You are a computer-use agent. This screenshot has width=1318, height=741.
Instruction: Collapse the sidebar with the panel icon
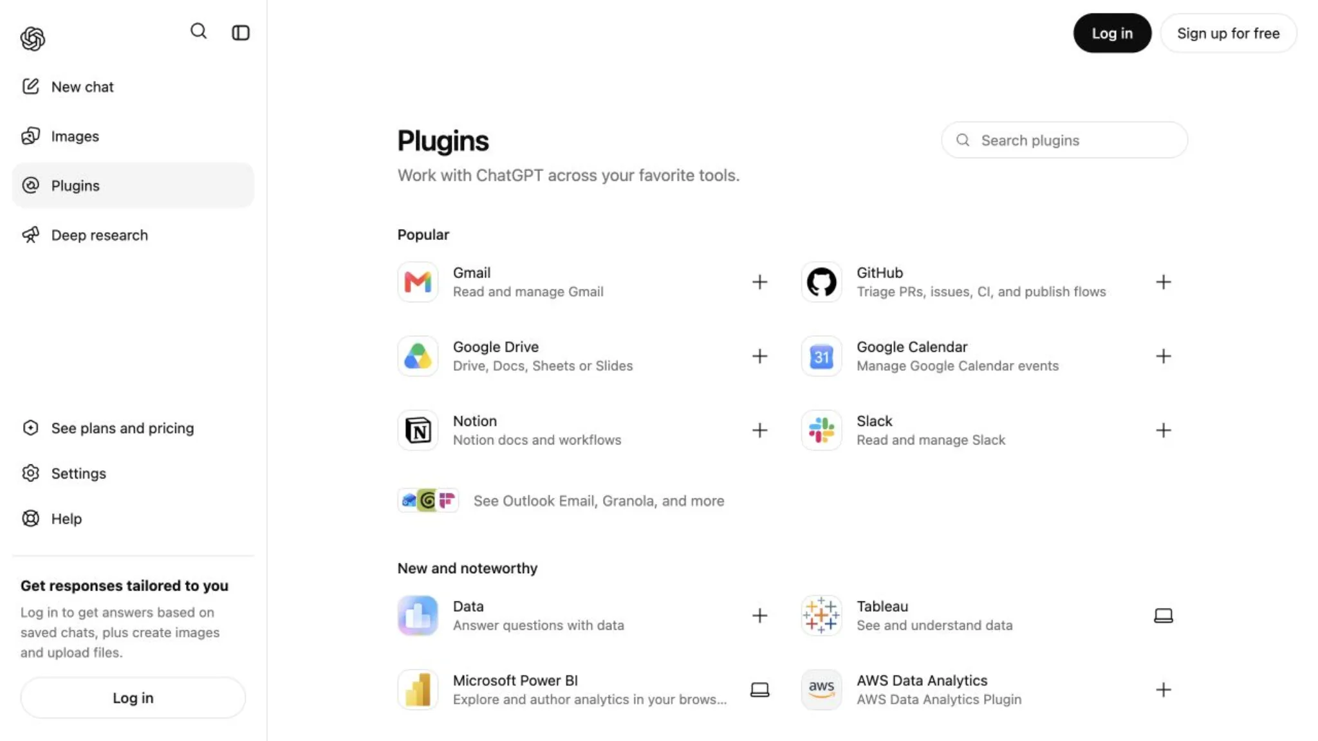pos(241,33)
